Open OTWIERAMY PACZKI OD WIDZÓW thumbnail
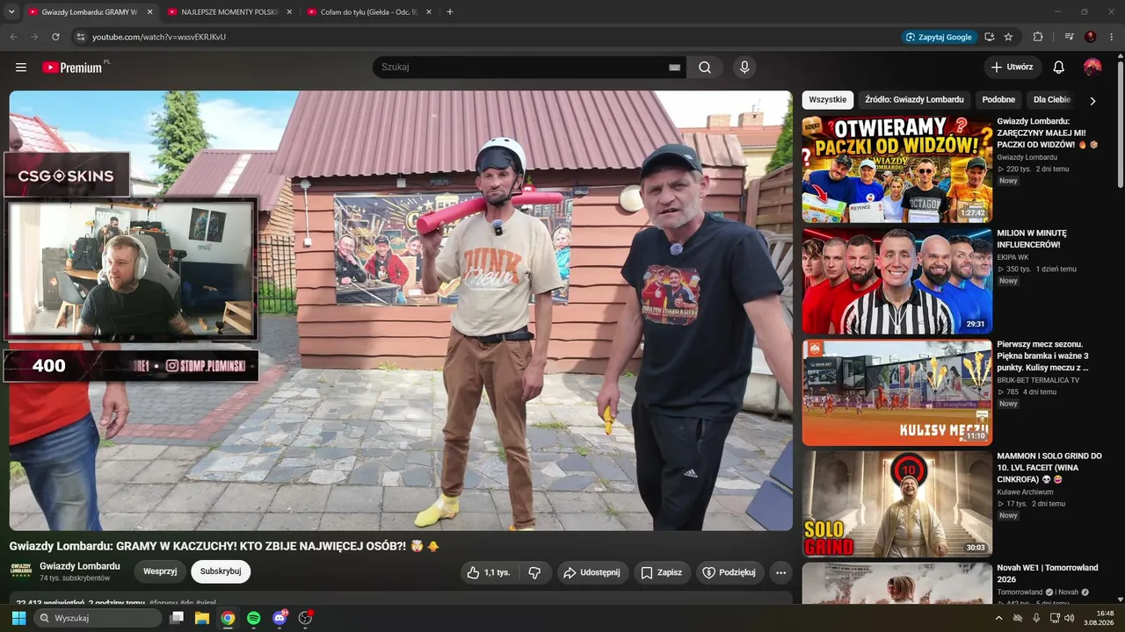This screenshot has height=632, width=1125. click(896, 169)
